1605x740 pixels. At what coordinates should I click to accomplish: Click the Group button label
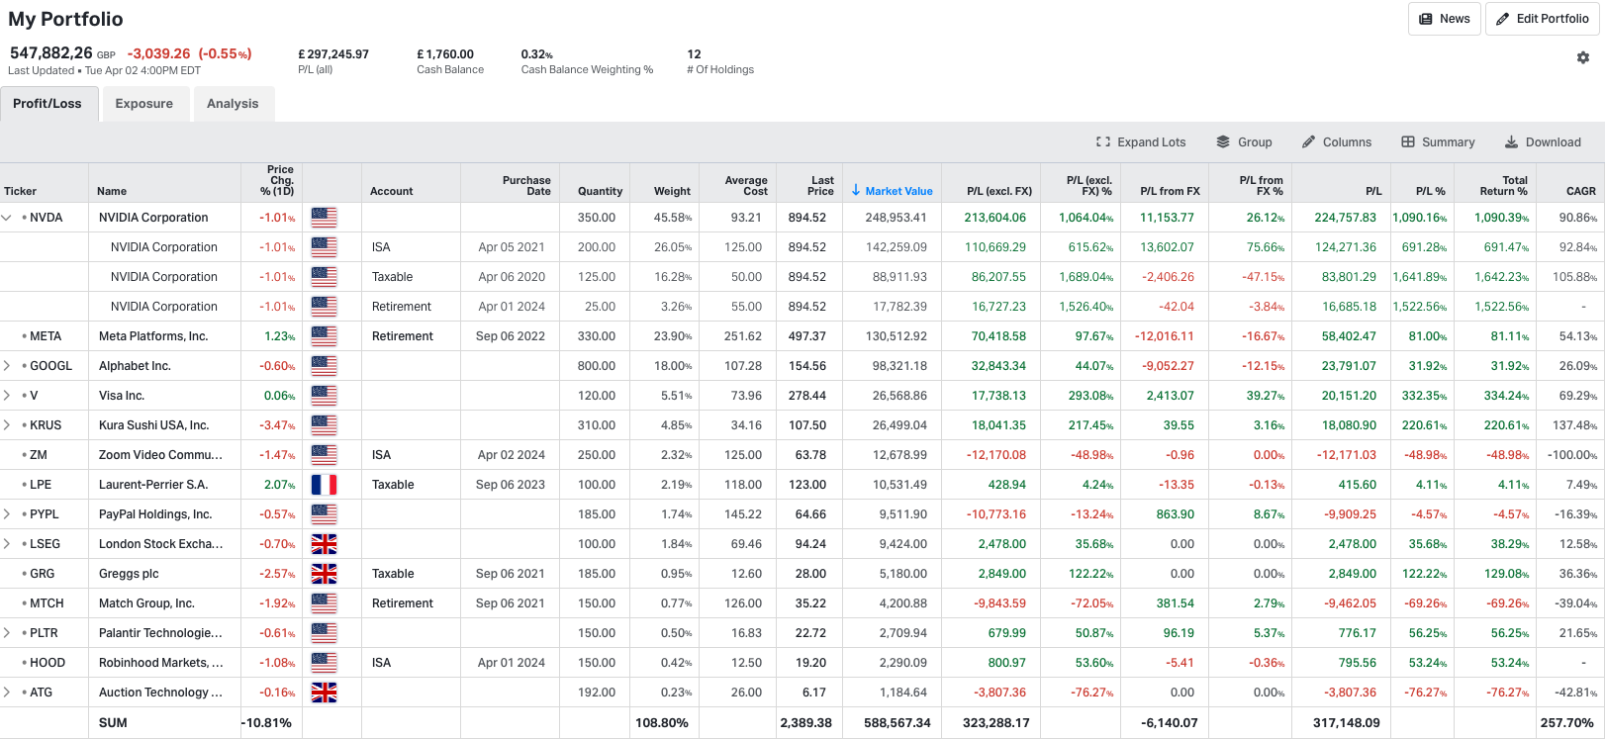1255,142
